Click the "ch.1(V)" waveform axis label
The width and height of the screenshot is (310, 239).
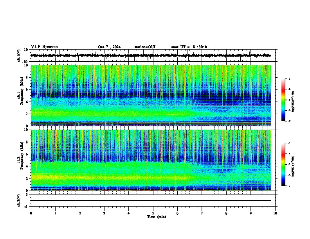click(19, 55)
